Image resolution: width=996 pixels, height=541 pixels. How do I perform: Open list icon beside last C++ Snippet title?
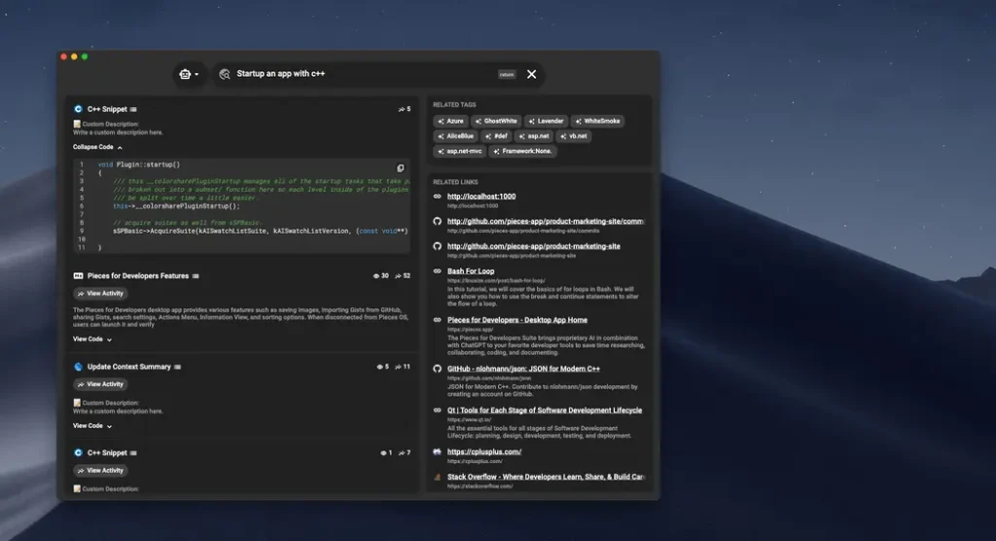pos(133,453)
